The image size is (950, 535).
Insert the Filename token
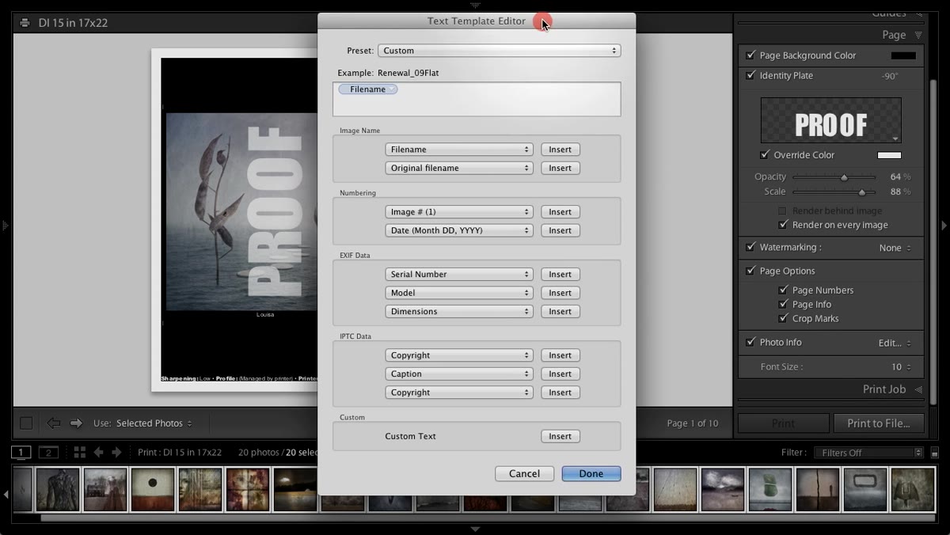click(560, 149)
